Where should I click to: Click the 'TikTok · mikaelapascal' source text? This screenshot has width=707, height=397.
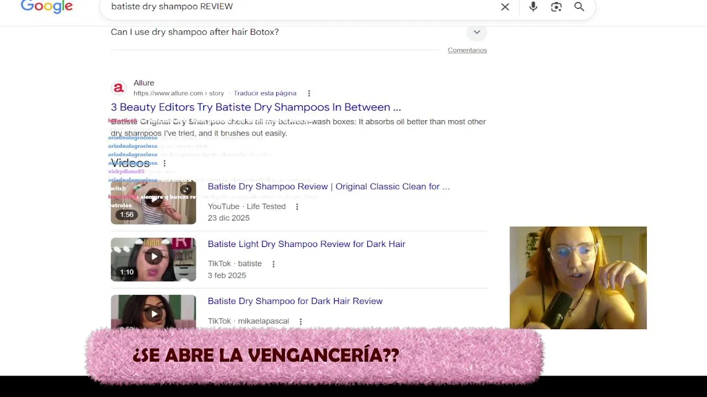coord(248,321)
